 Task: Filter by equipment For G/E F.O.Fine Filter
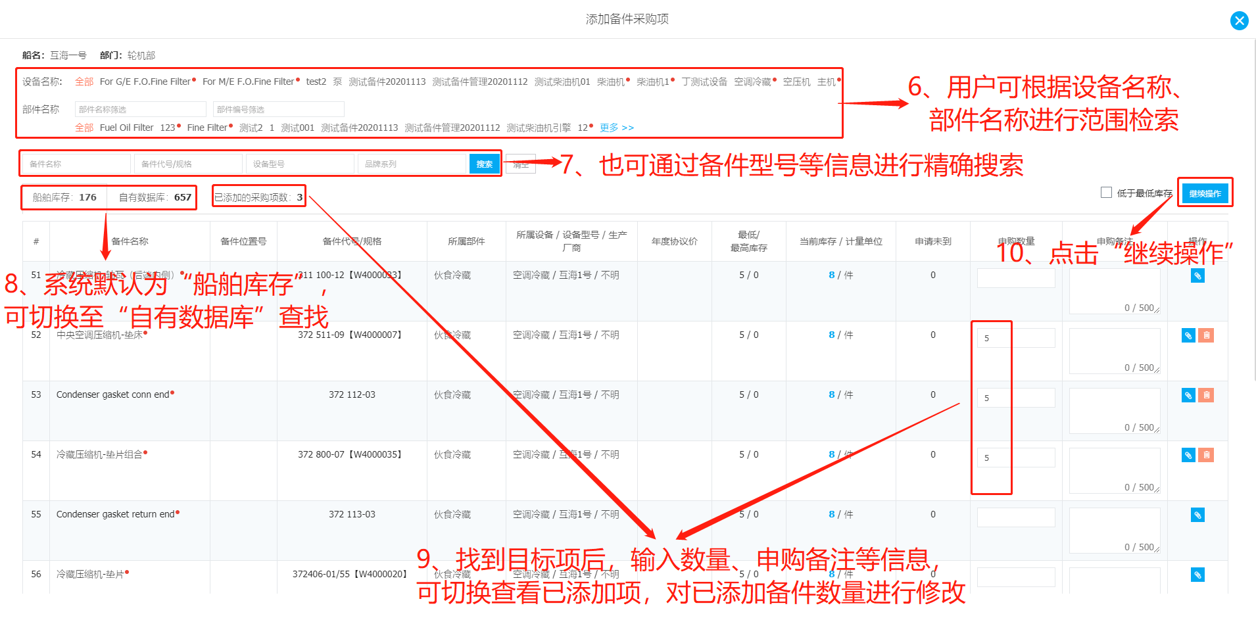(x=145, y=82)
